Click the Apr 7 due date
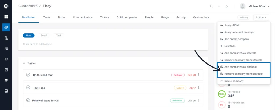The width and height of the screenshot is (275, 110). pos(192,88)
